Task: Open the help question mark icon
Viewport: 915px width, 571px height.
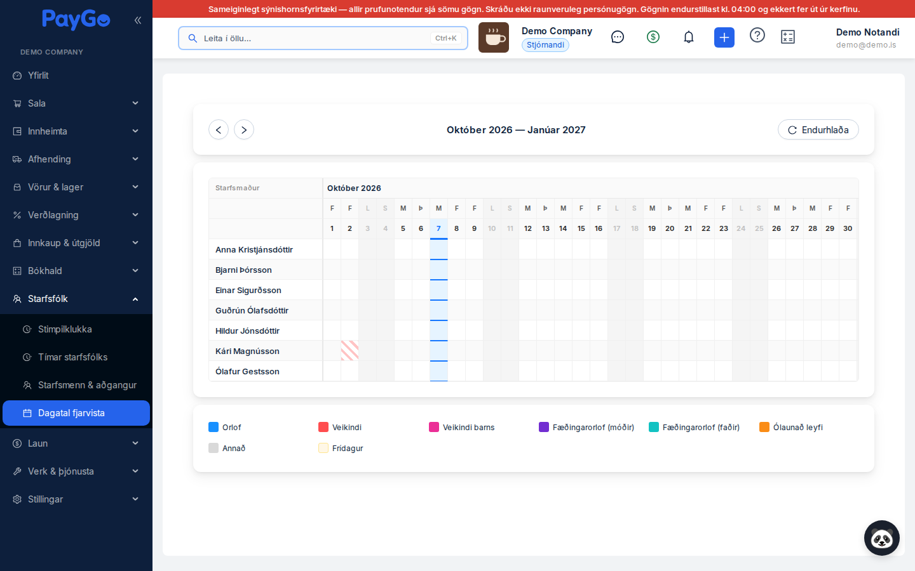Action: 757,36
